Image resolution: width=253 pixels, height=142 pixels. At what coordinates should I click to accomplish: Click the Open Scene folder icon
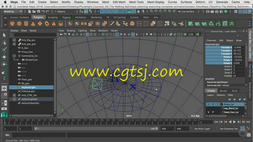click(x=34, y=11)
